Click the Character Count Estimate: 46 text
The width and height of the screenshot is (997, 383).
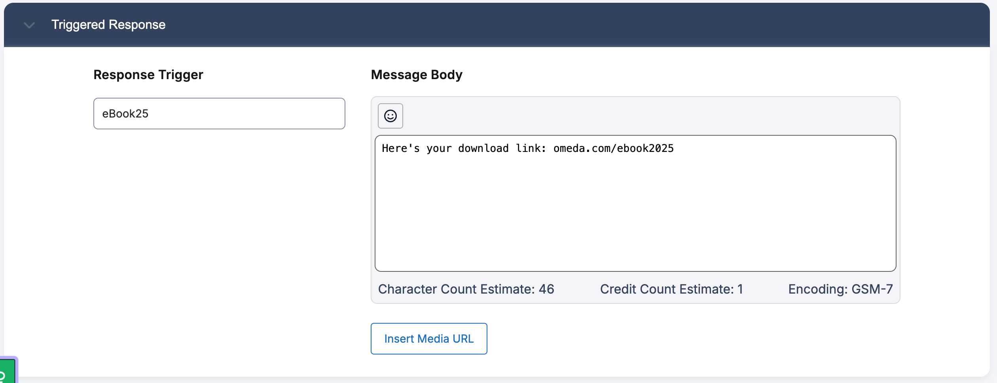tap(466, 289)
